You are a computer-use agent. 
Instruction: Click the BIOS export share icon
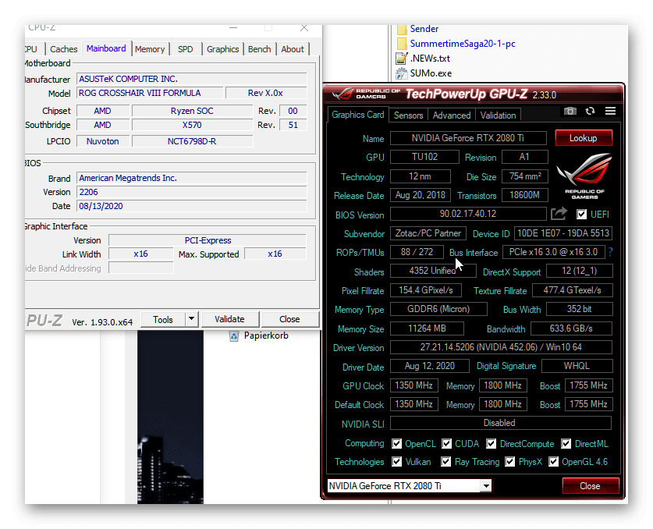559,214
